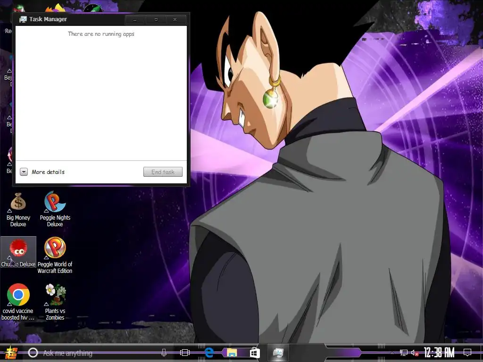This screenshot has width=483, height=362.
Task: Open the Action Center notification icon
Action: [467, 353]
